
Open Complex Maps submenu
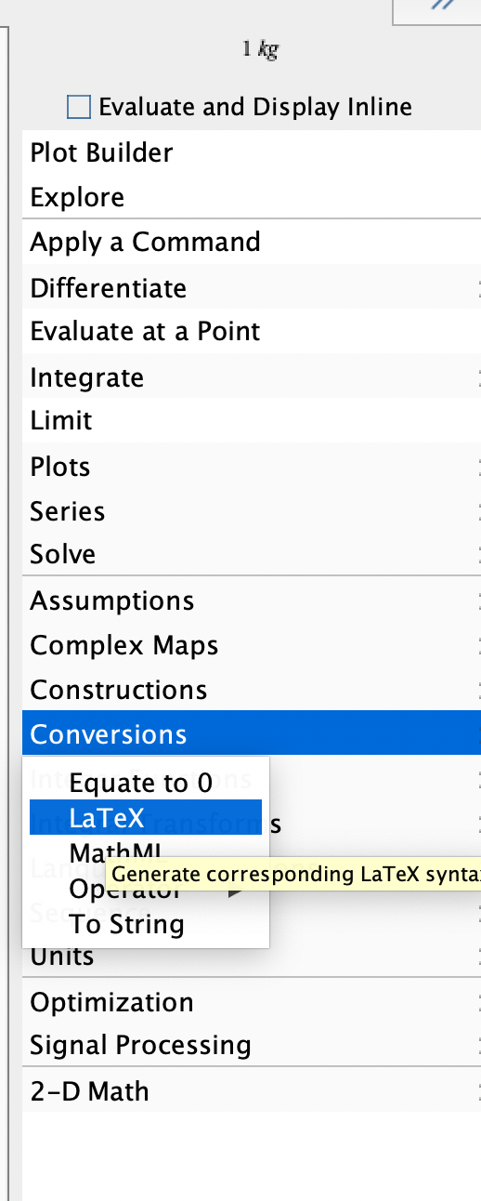tap(252, 645)
